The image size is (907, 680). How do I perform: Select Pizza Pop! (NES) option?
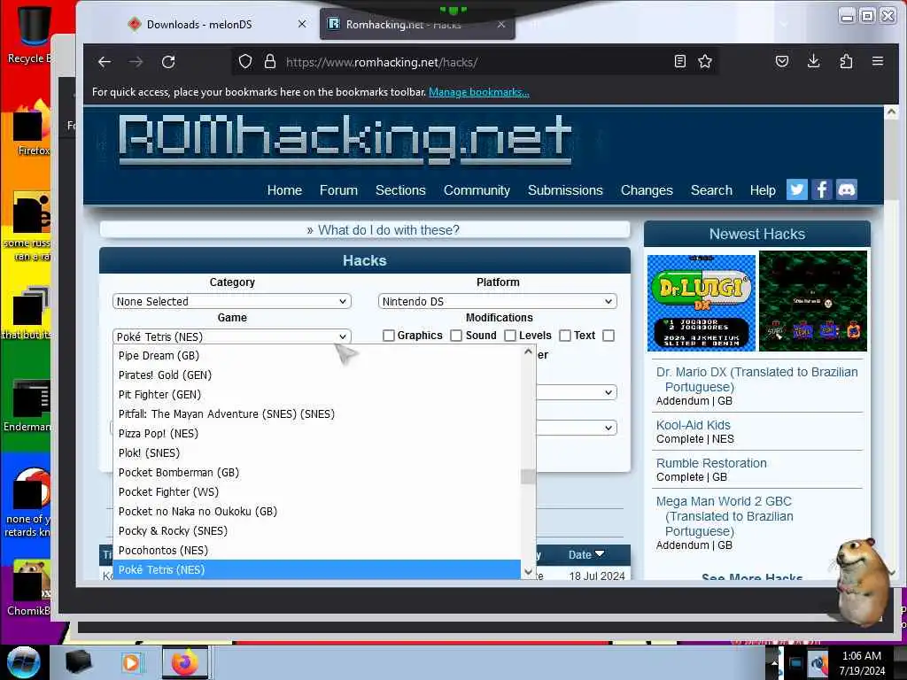click(x=317, y=434)
